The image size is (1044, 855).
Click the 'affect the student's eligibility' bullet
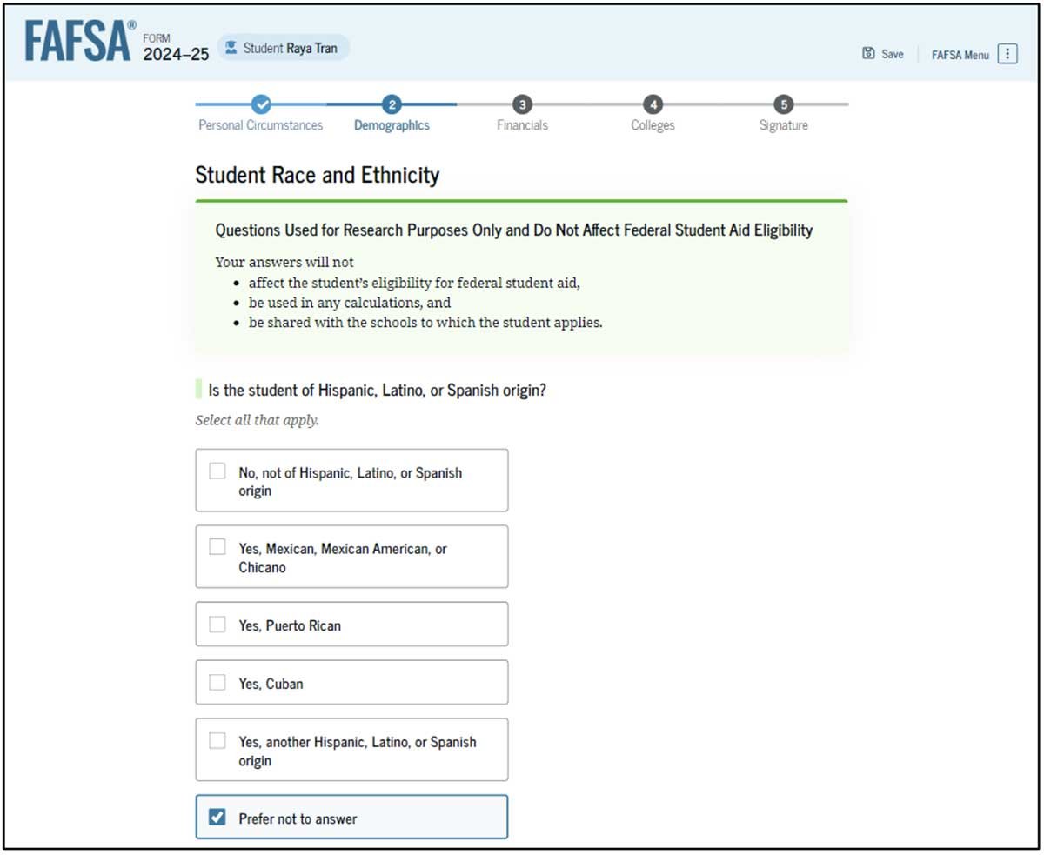click(414, 283)
